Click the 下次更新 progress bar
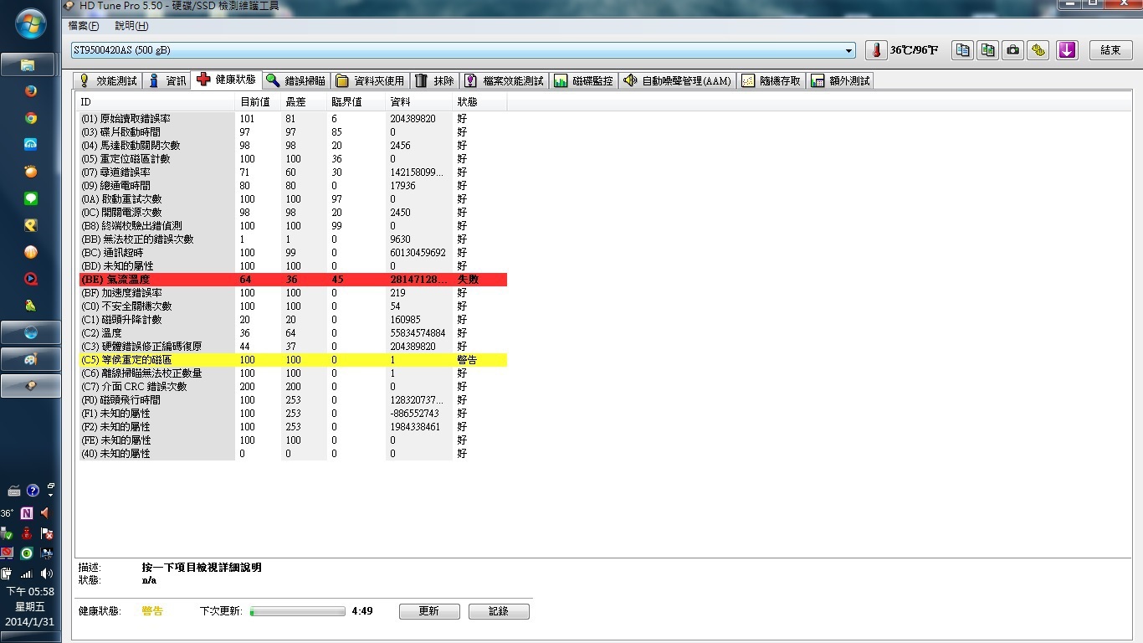This screenshot has width=1143, height=643. point(297,611)
